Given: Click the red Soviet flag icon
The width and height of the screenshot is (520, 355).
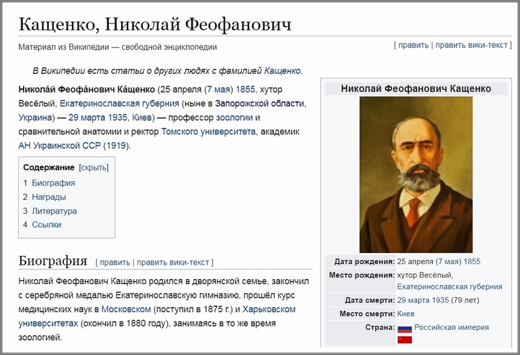Looking at the screenshot, I should click(x=404, y=339).
